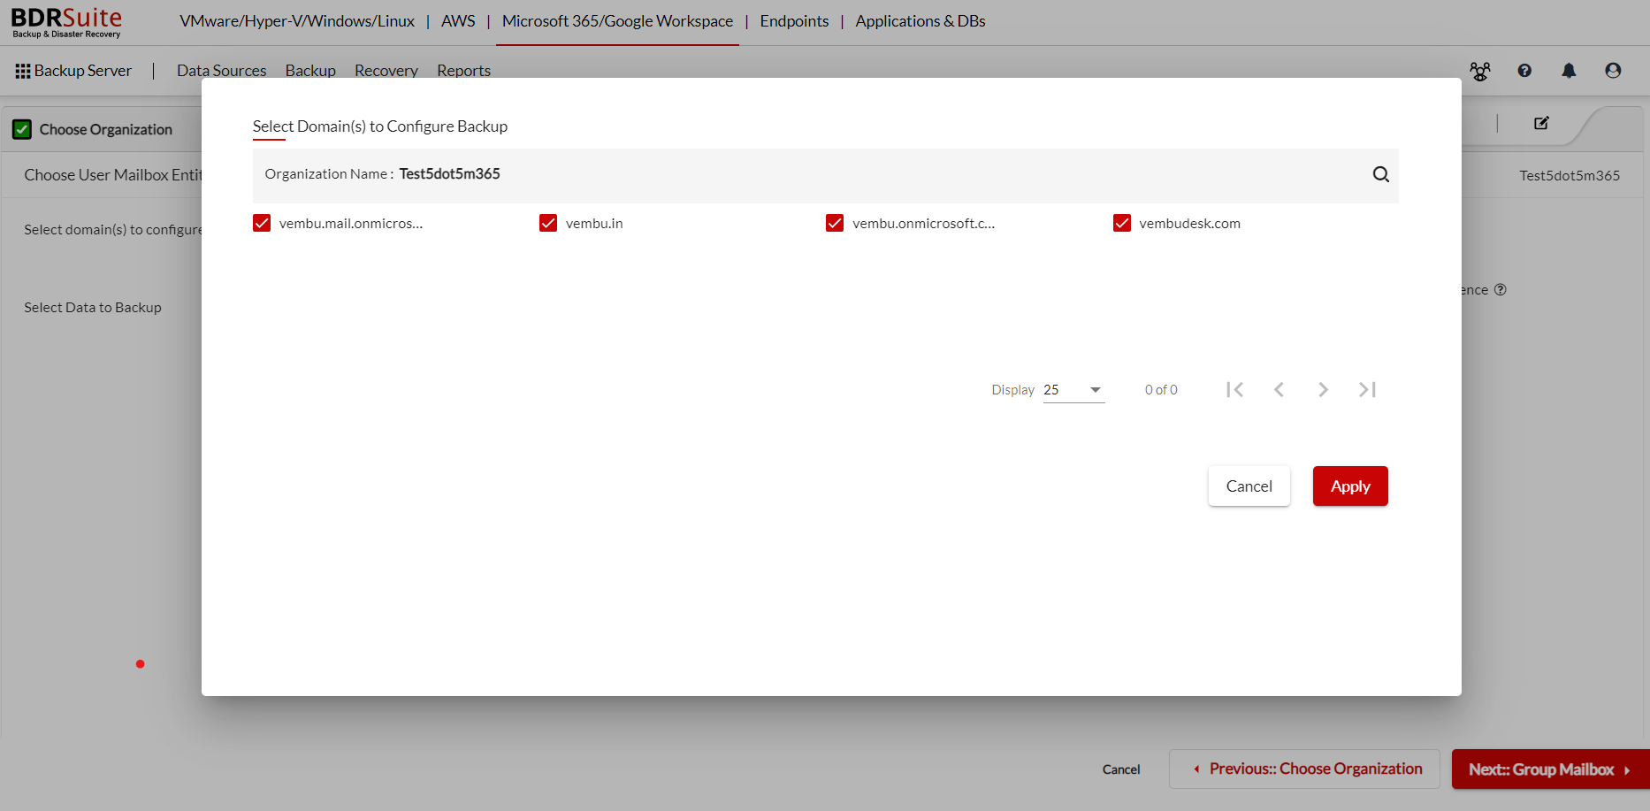1650x811 pixels.
Task: Uncheck vembudesk.com domain checkbox
Action: point(1122,223)
